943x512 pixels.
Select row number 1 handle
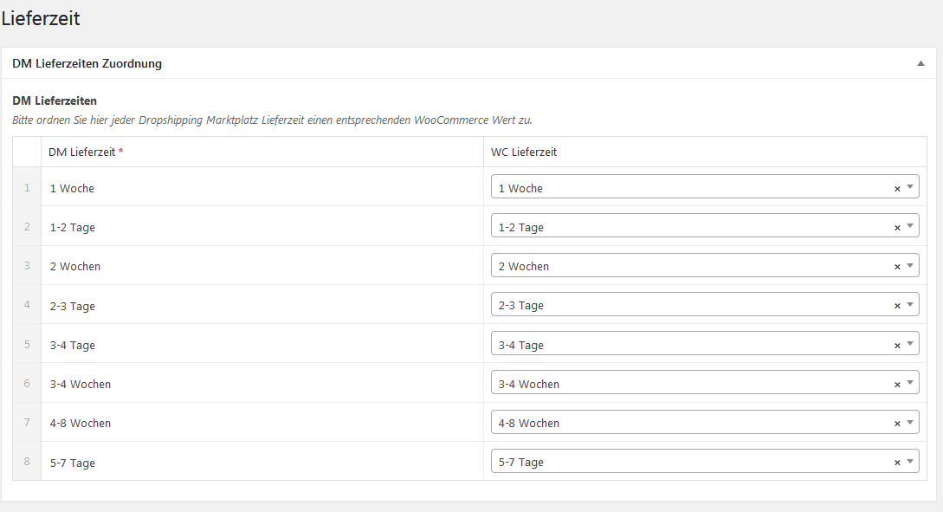click(x=27, y=188)
